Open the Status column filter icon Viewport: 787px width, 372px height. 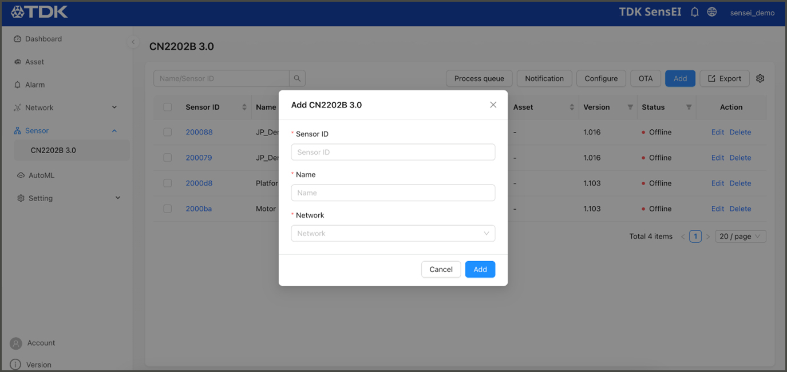click(x=689, y=107)
